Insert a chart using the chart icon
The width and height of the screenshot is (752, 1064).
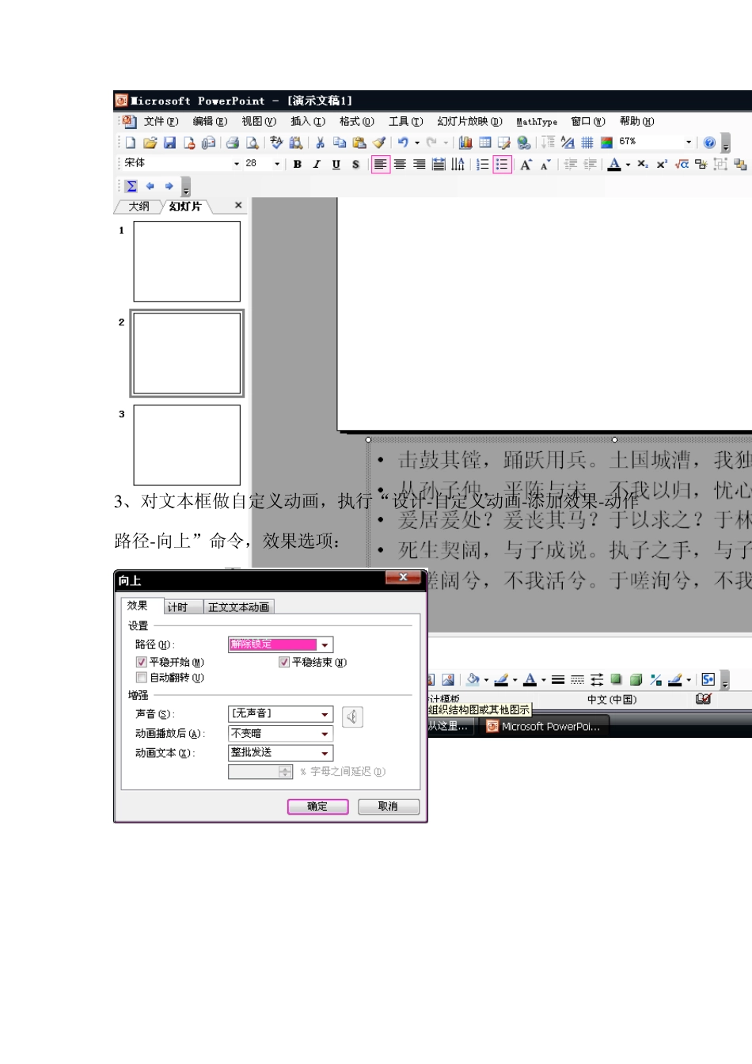(x=465, y=142)
